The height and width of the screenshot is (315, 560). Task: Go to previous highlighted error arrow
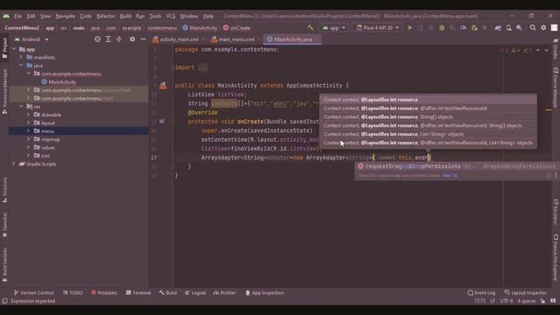[x=538, y=51]
